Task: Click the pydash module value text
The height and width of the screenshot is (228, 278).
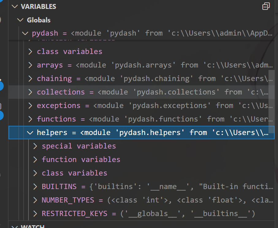Action: tap(171, 33)
